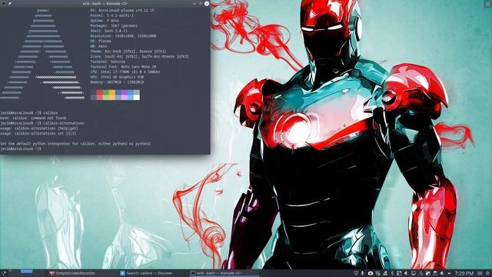Click the last empty prompt in Konsole

point(22,149)
